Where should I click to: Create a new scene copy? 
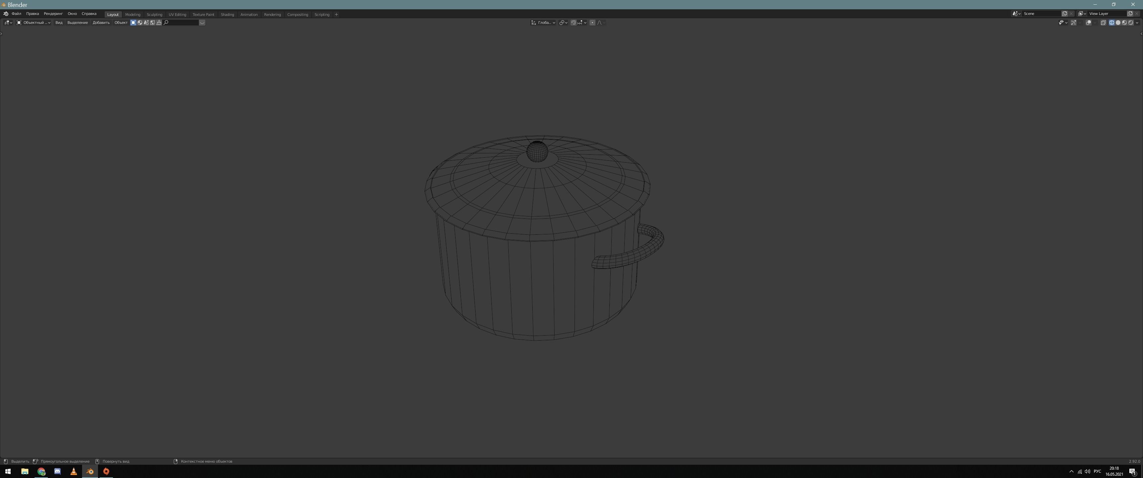[1065, 14]
